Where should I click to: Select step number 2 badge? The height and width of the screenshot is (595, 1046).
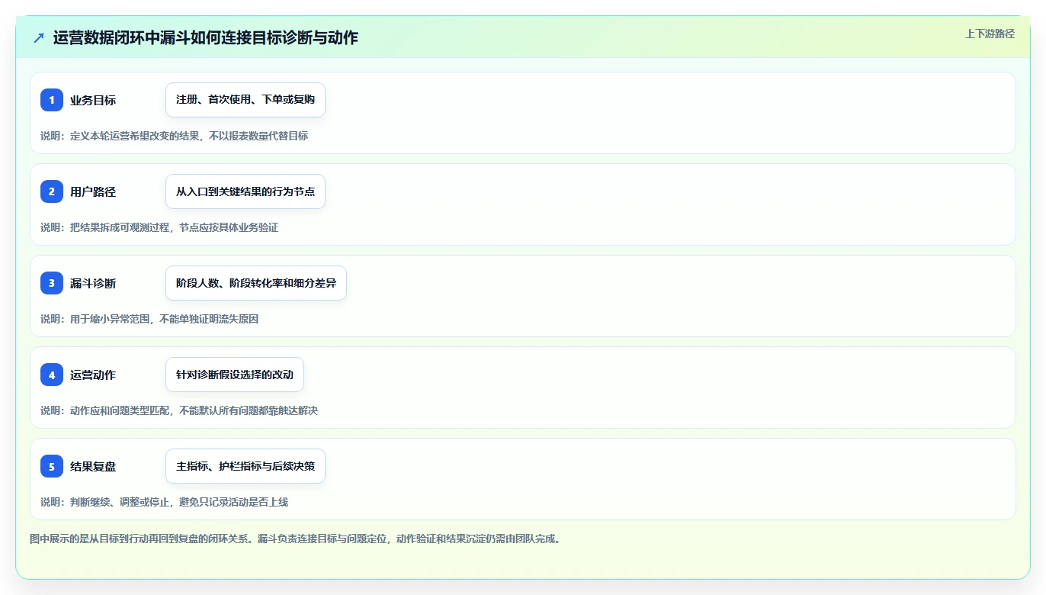point(52,191)
